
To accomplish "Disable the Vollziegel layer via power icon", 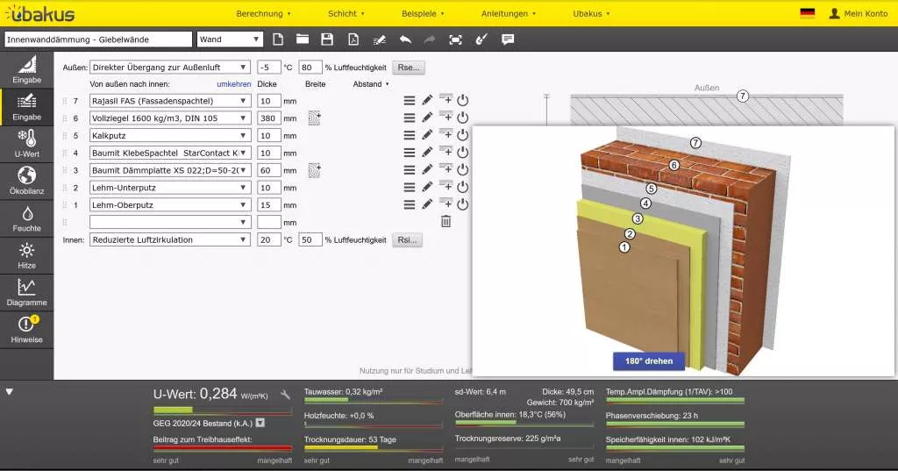I will pyautogui.click(x=463, y=118).
